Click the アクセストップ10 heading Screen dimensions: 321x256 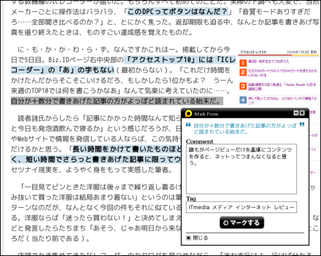[253, 52]
